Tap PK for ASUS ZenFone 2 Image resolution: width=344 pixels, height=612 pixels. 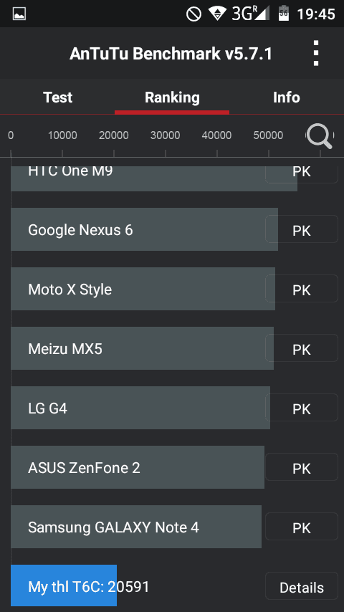(302, 467)
